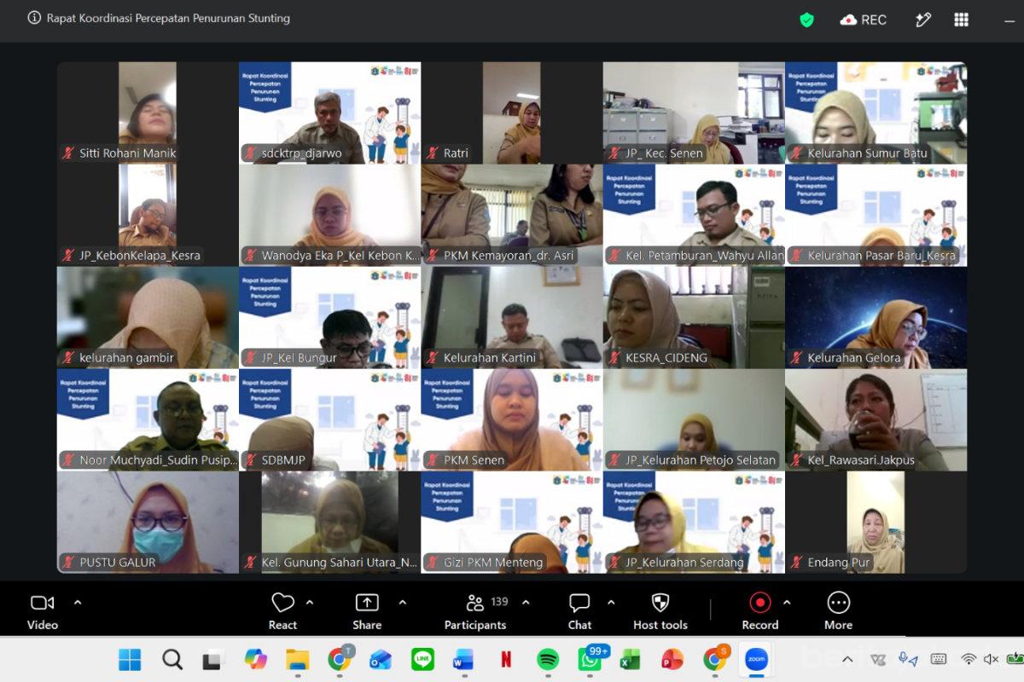The height and width of the screenshot is (682, 1024).
Task: Open the Host tools shield icon
Action: (x=660, y=603)
